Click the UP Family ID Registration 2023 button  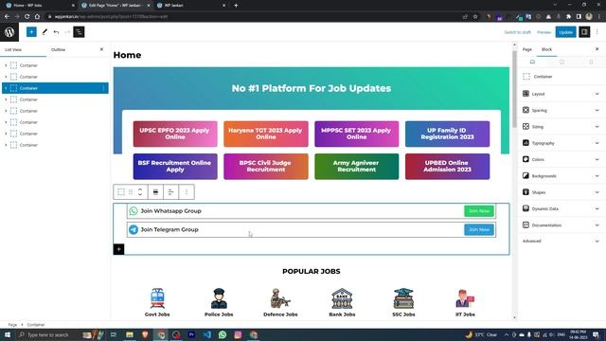pyautogui.click(x=447, y=134)
